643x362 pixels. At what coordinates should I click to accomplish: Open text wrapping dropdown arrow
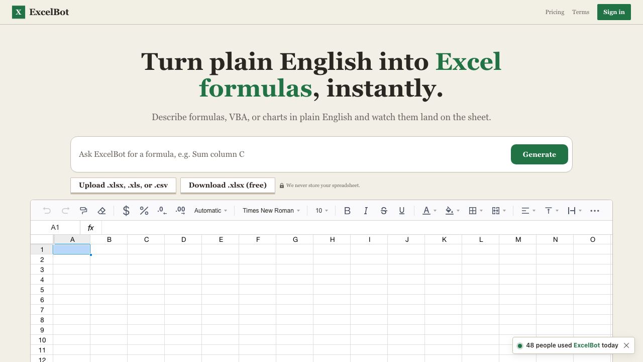(x=580, y=211)
